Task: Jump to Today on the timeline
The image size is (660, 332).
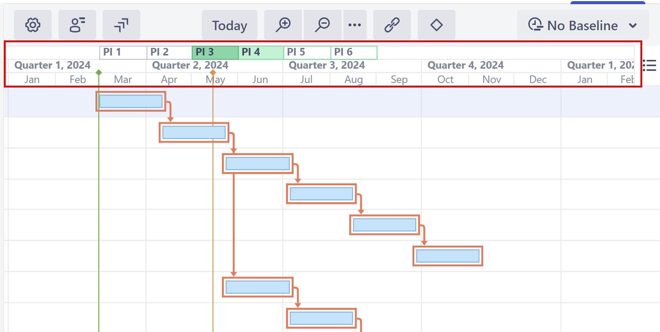Action: click(x=229, y=25)
